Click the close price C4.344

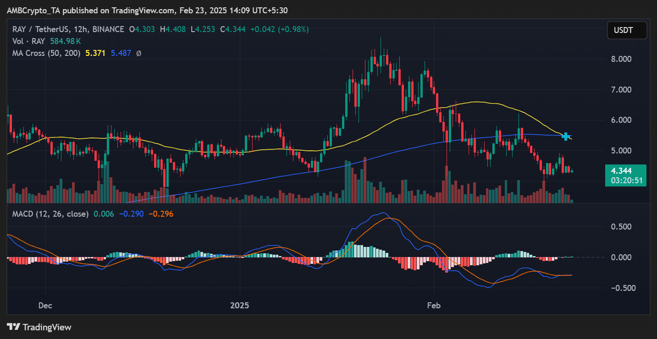point(233,29)
